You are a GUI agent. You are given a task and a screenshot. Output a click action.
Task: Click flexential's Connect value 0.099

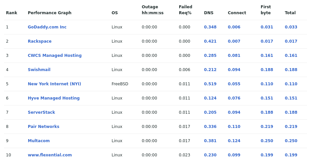pos(234,155)
